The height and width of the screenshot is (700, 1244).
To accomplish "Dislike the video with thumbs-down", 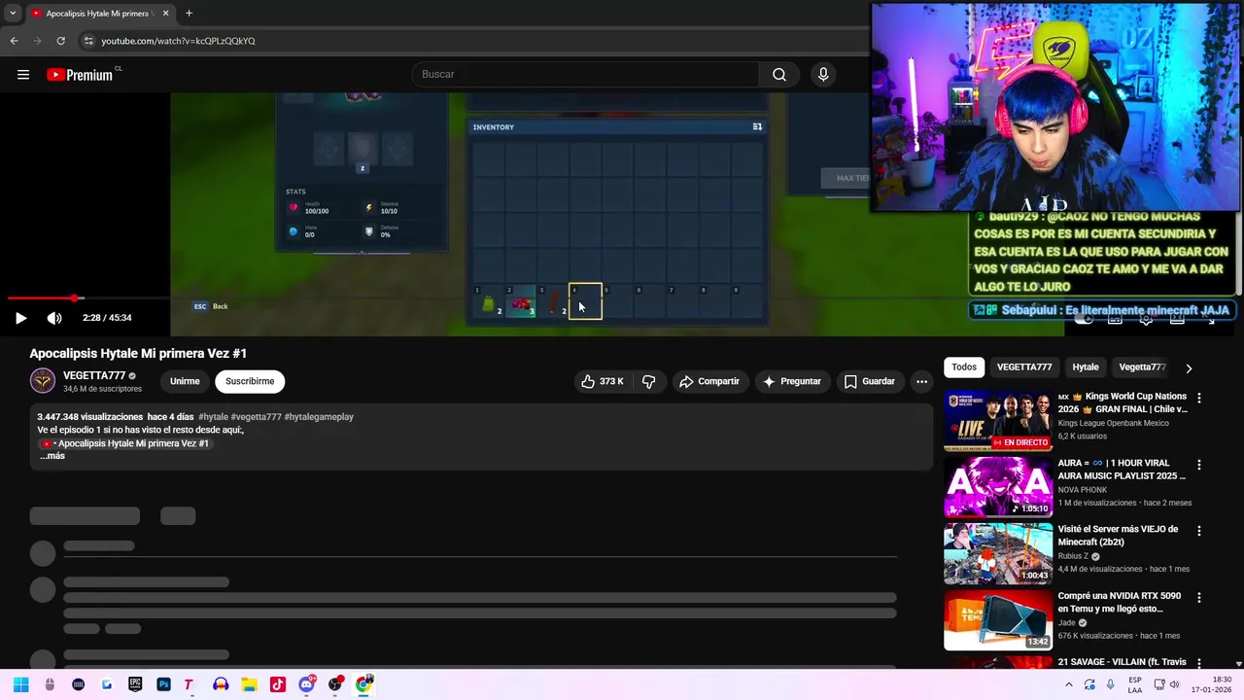I will (x=648, y=382).
